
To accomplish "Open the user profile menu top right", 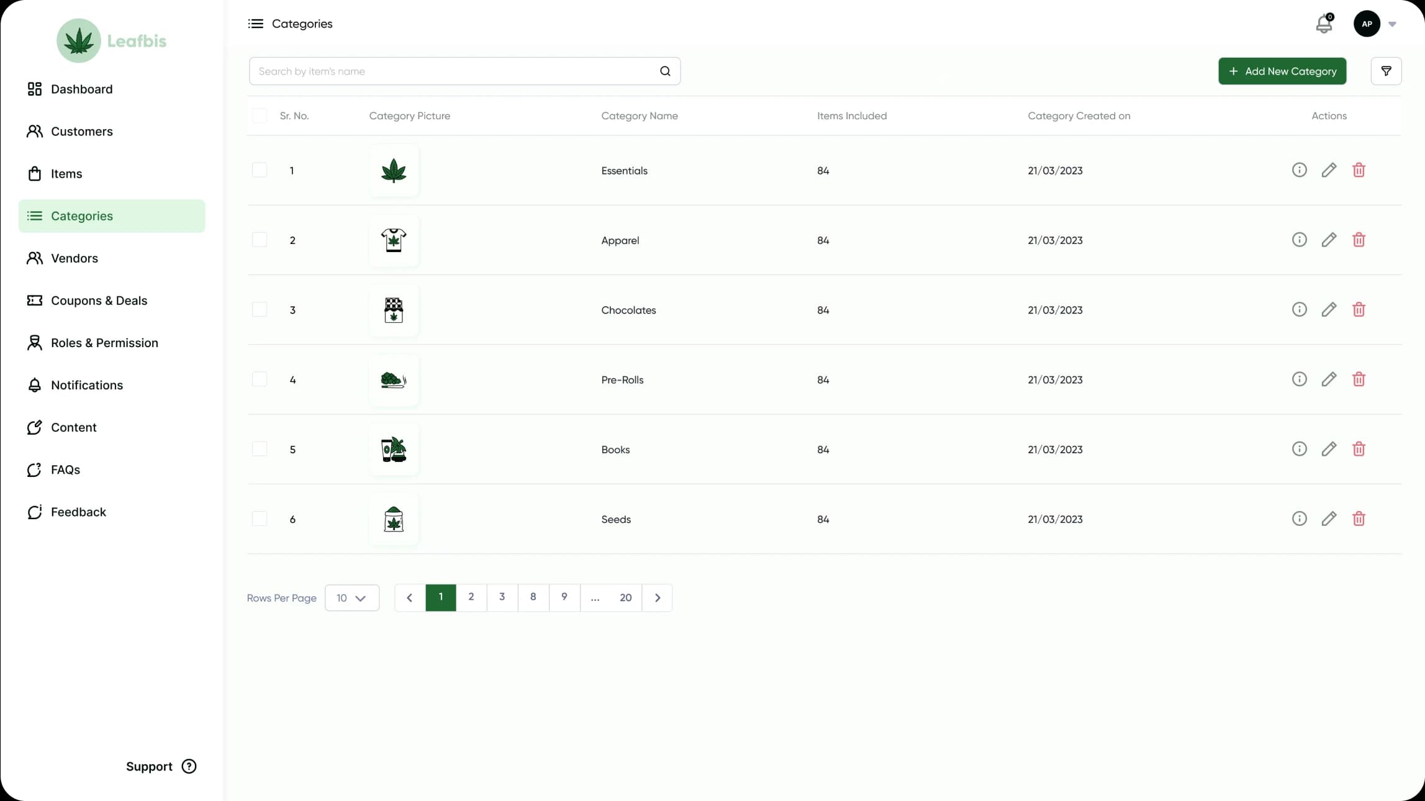I will pos(1367,22).
